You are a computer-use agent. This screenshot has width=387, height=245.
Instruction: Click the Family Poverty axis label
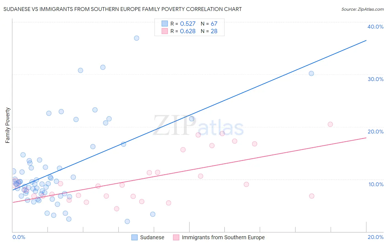(x=8, y=125)
